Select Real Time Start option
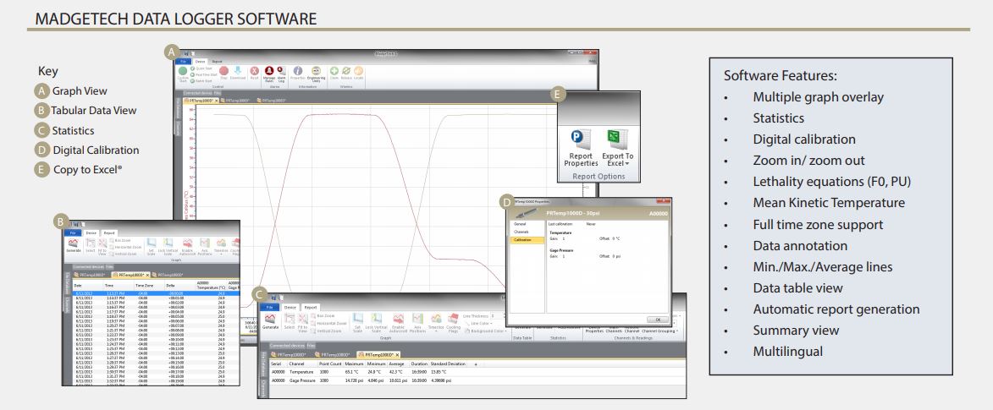993x410 pixels. [x=204, y=74]
